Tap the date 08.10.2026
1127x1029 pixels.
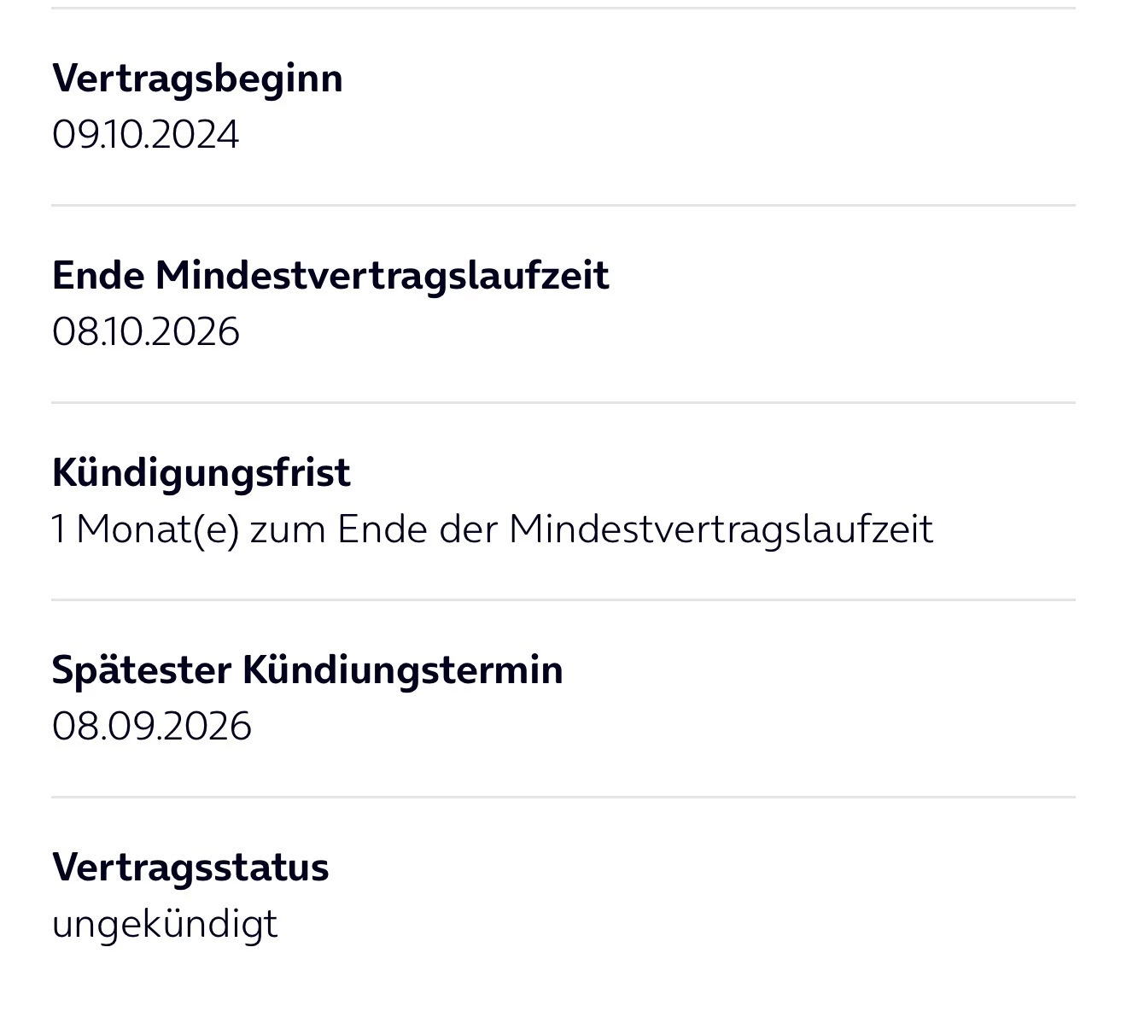click(x=145, y=331)
